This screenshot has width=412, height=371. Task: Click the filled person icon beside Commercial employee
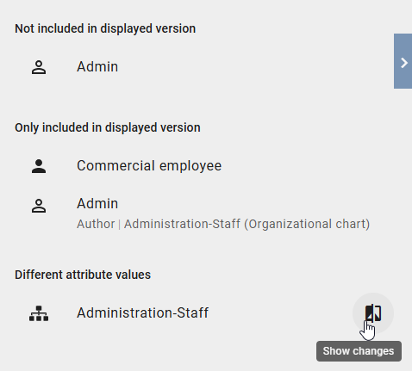pyautogui.click(x=39, y=166)
